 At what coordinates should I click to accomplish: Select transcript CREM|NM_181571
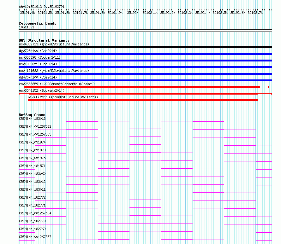32,166
